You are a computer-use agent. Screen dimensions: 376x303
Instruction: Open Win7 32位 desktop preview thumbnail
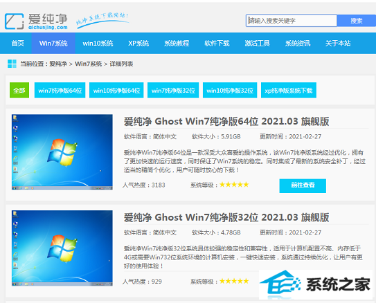pyautogui.click(x=62, y=248)
